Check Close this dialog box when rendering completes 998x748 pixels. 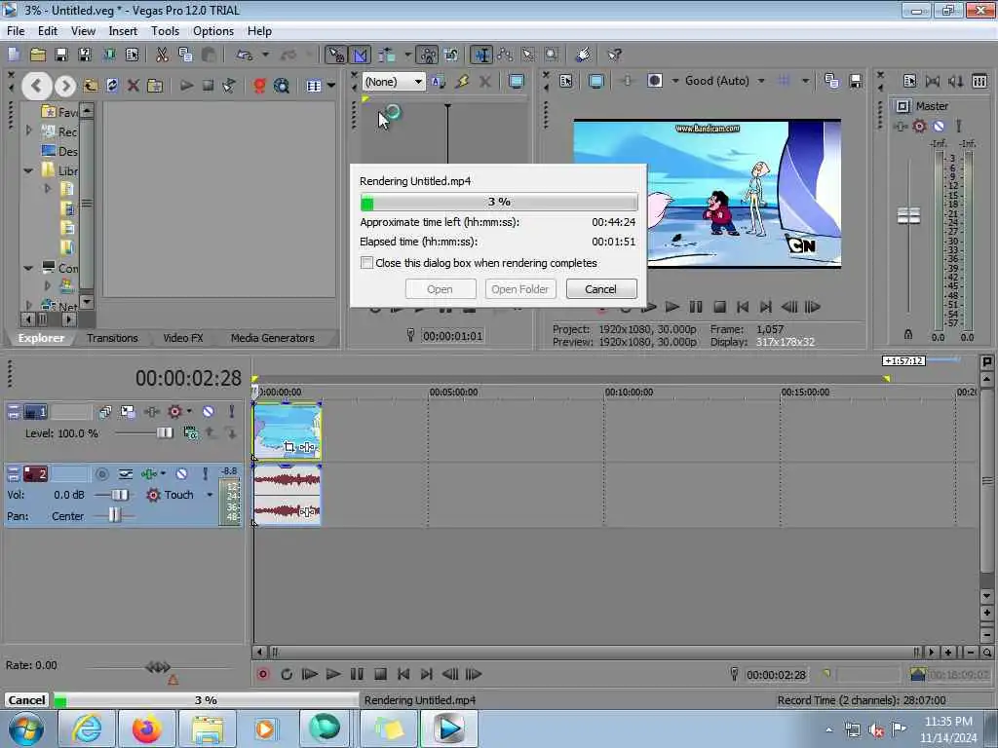[x=366, y=263]
